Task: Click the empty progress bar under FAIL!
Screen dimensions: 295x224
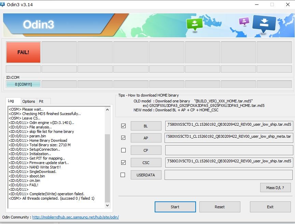Action: tap(23, 69)
